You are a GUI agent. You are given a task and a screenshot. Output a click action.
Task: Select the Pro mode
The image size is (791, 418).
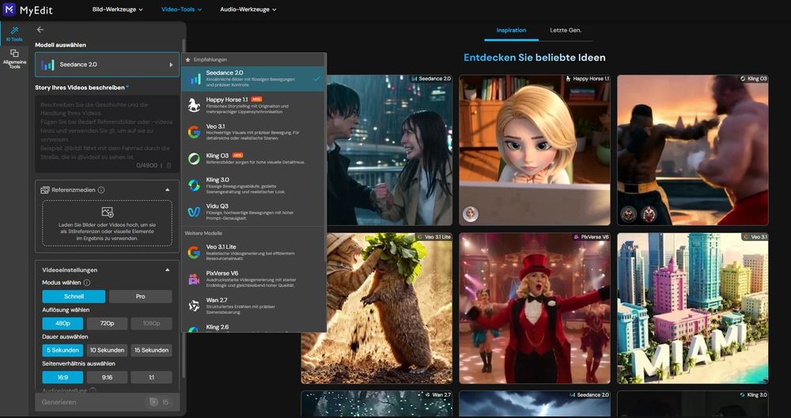coord(140,296)
